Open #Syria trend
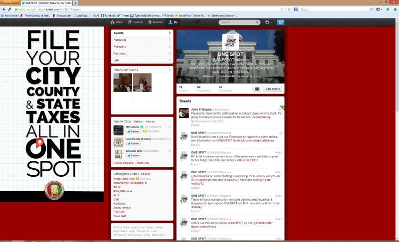This screenshot has height=242, width=399. click(x=117, y=187)
